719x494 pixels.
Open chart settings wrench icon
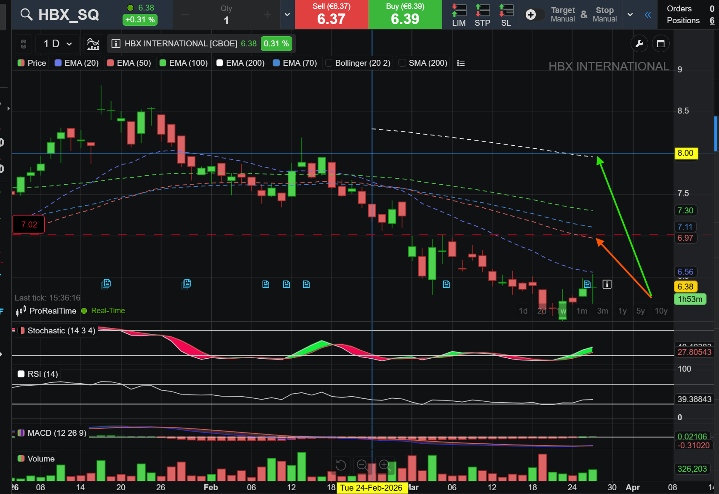click(x=639, y=44)
